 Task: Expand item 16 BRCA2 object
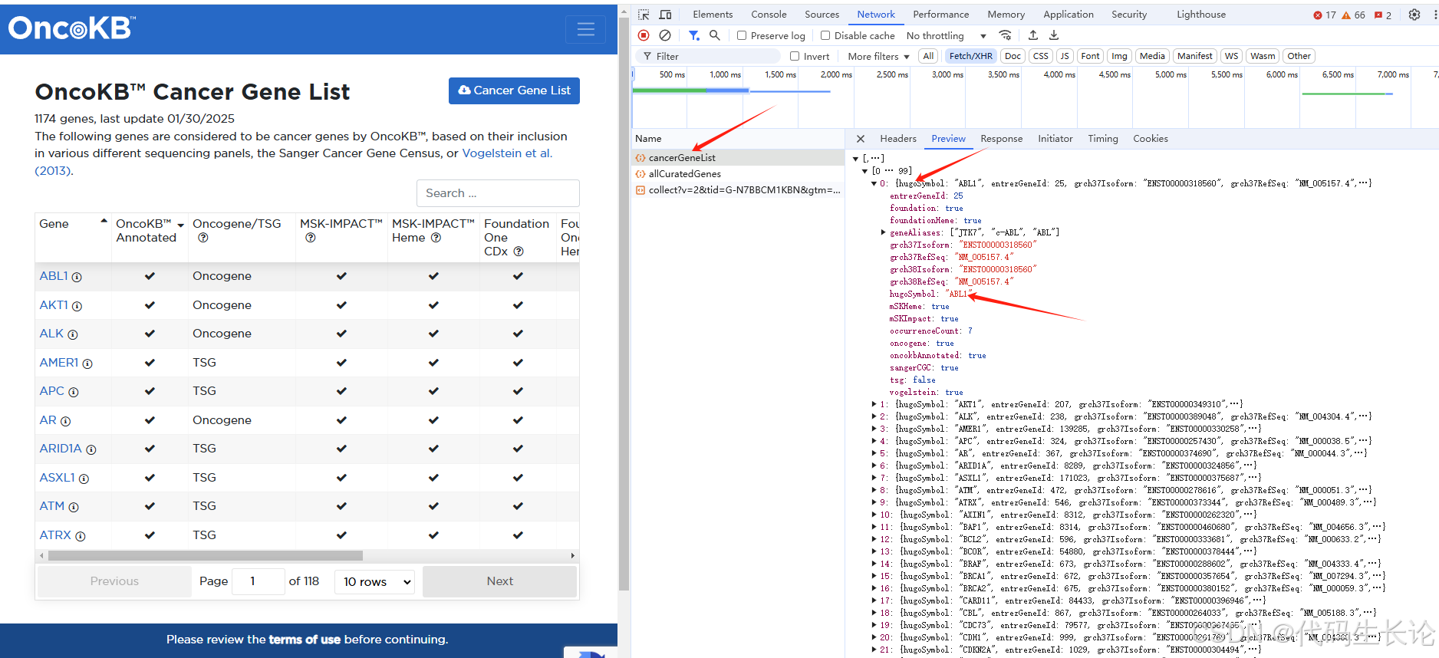pyautogui.click(x=874, y=588)
